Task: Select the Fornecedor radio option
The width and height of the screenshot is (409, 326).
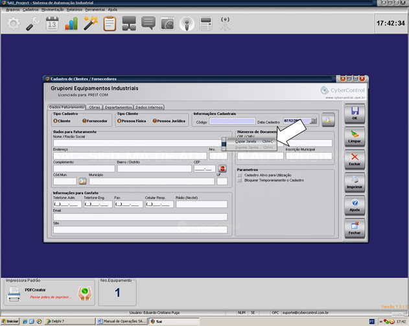Action: pos(84,121)
